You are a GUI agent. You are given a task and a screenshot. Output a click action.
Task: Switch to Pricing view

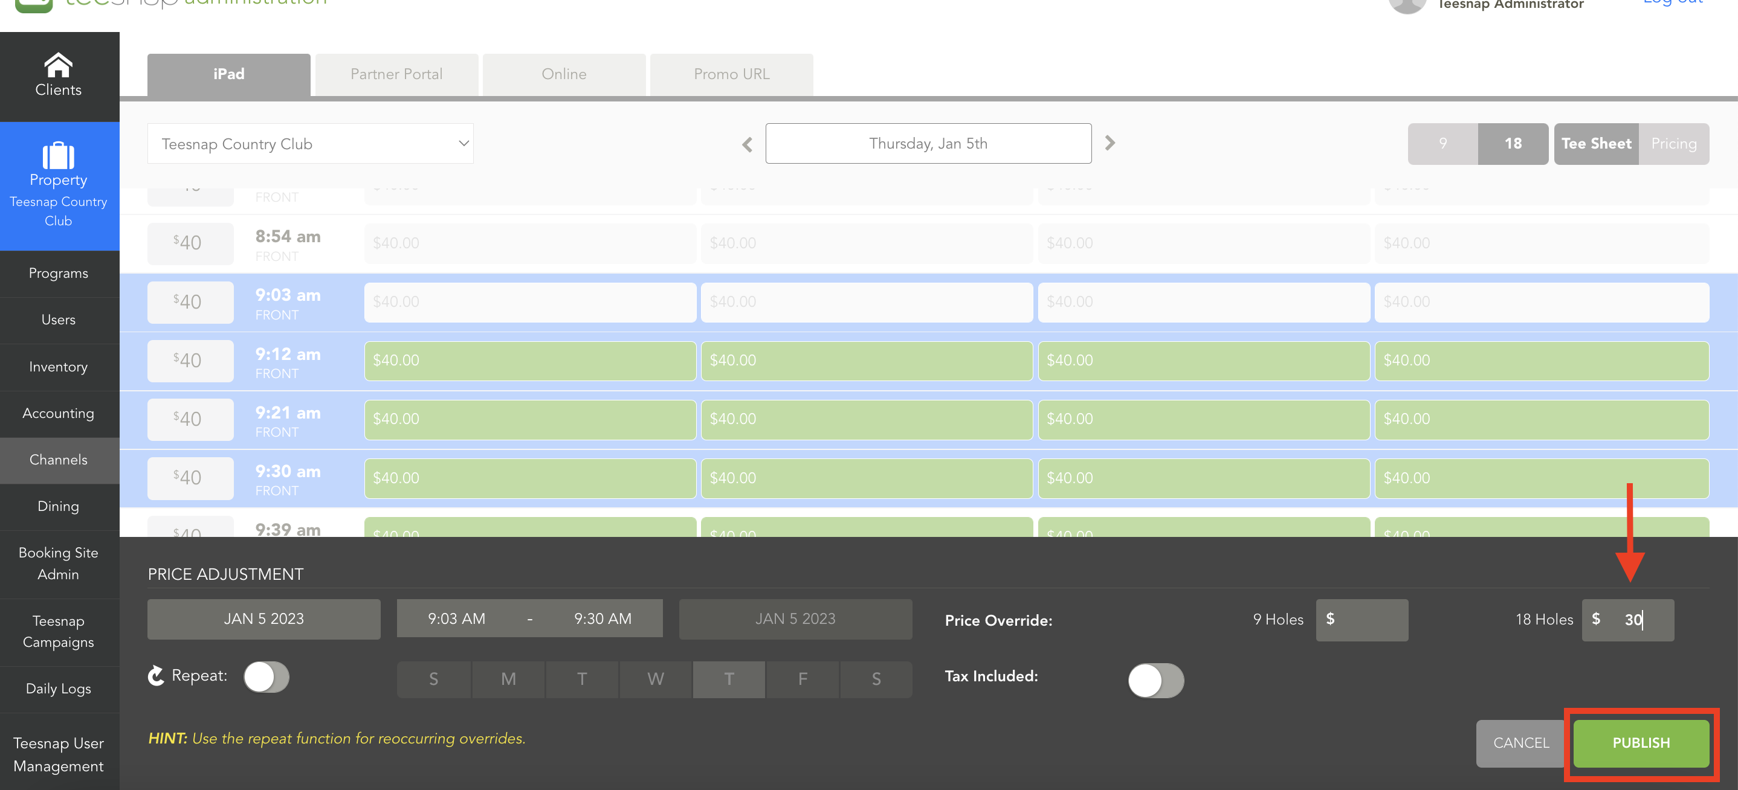1674,144
